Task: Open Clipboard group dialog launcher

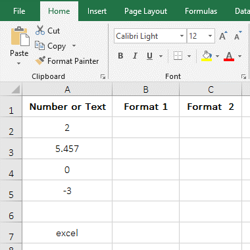Action: 103,76
